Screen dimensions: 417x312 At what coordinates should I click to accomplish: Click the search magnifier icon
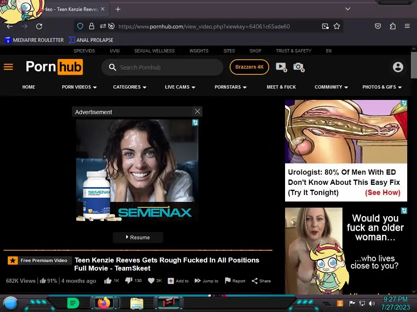click(x=112, y=67)
